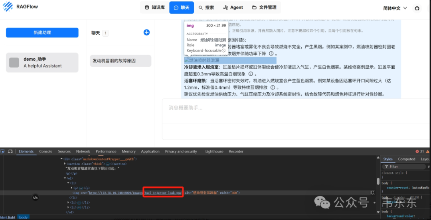Add a new chat with the plus icon

click(146, 32)
